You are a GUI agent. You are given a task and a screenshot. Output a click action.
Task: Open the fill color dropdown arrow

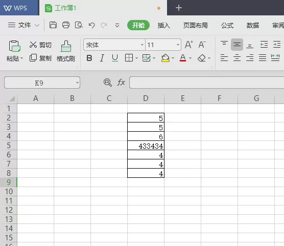coord(173,58)
